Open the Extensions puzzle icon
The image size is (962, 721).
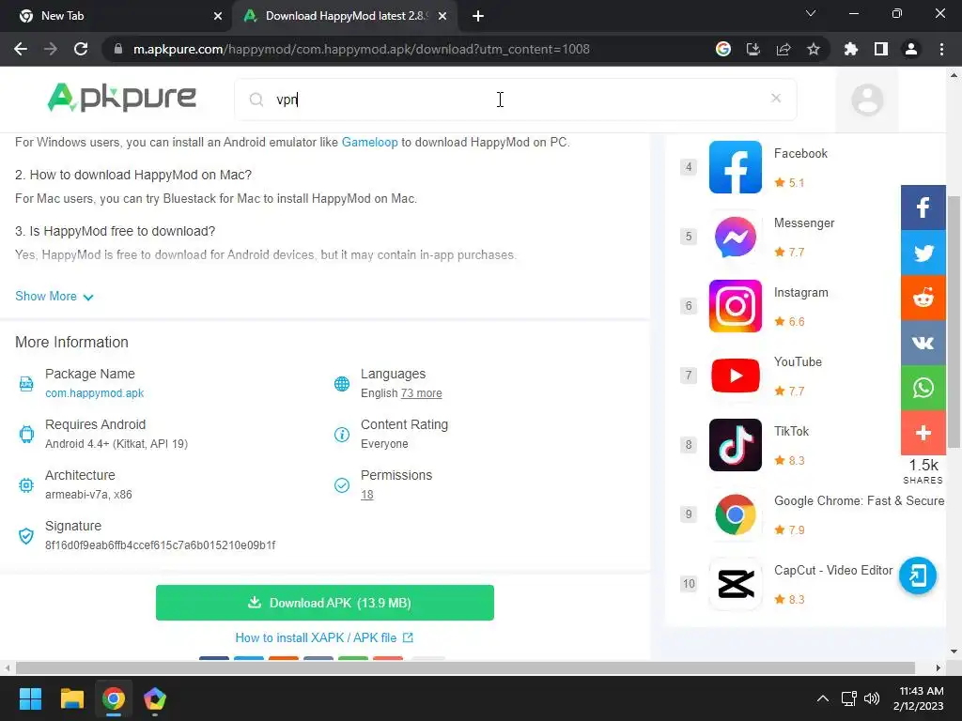(850, 49)
